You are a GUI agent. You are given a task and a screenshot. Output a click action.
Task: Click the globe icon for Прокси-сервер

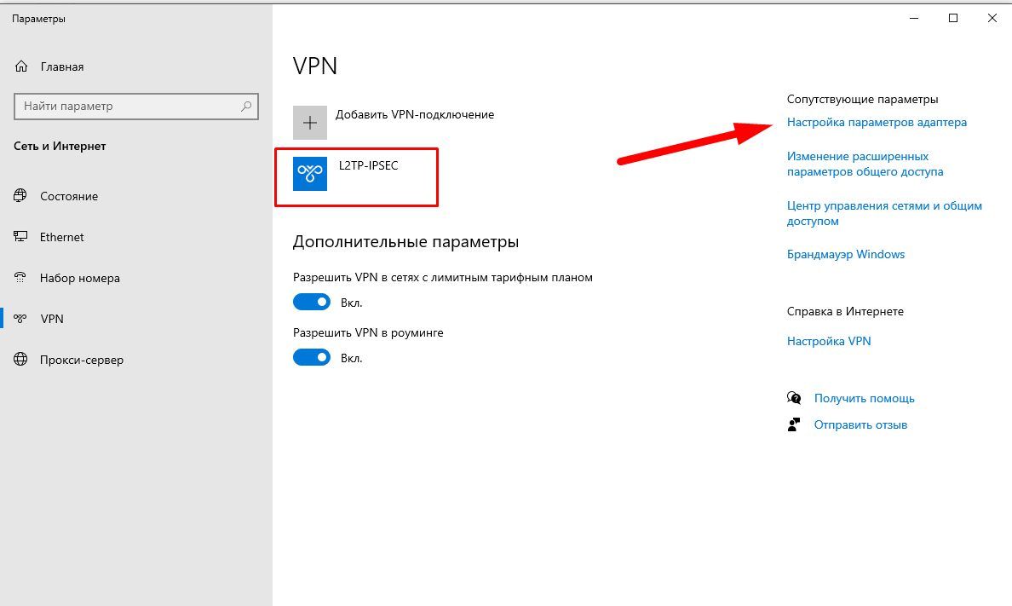20,359
